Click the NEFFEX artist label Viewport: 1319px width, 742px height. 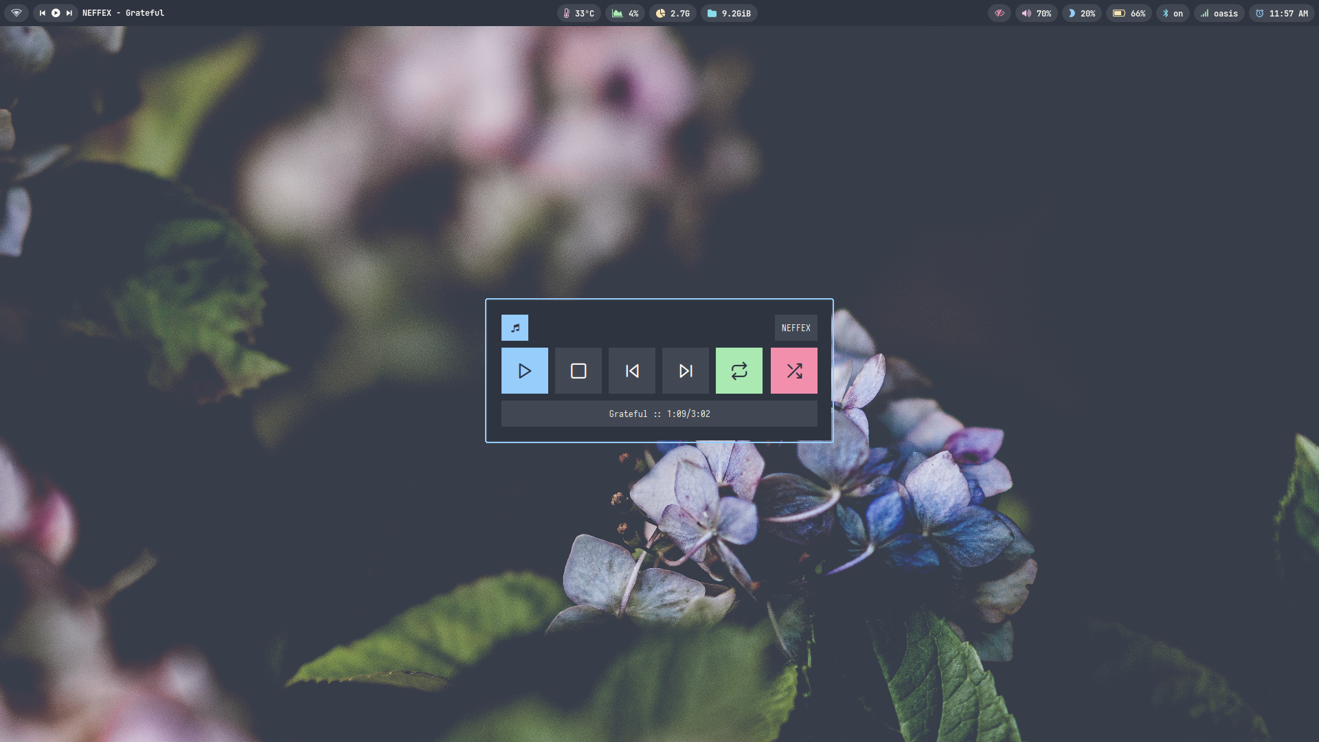tap(796, 328)
